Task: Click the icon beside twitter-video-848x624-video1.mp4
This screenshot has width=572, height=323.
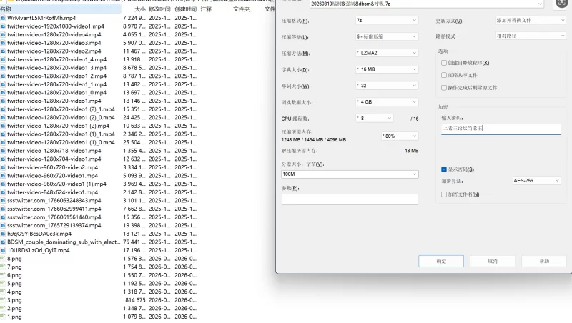Action: 3,192
